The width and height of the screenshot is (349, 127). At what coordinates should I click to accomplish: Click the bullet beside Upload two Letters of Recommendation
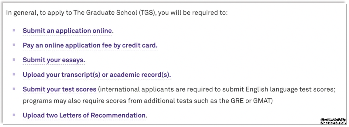click(14, 115)
